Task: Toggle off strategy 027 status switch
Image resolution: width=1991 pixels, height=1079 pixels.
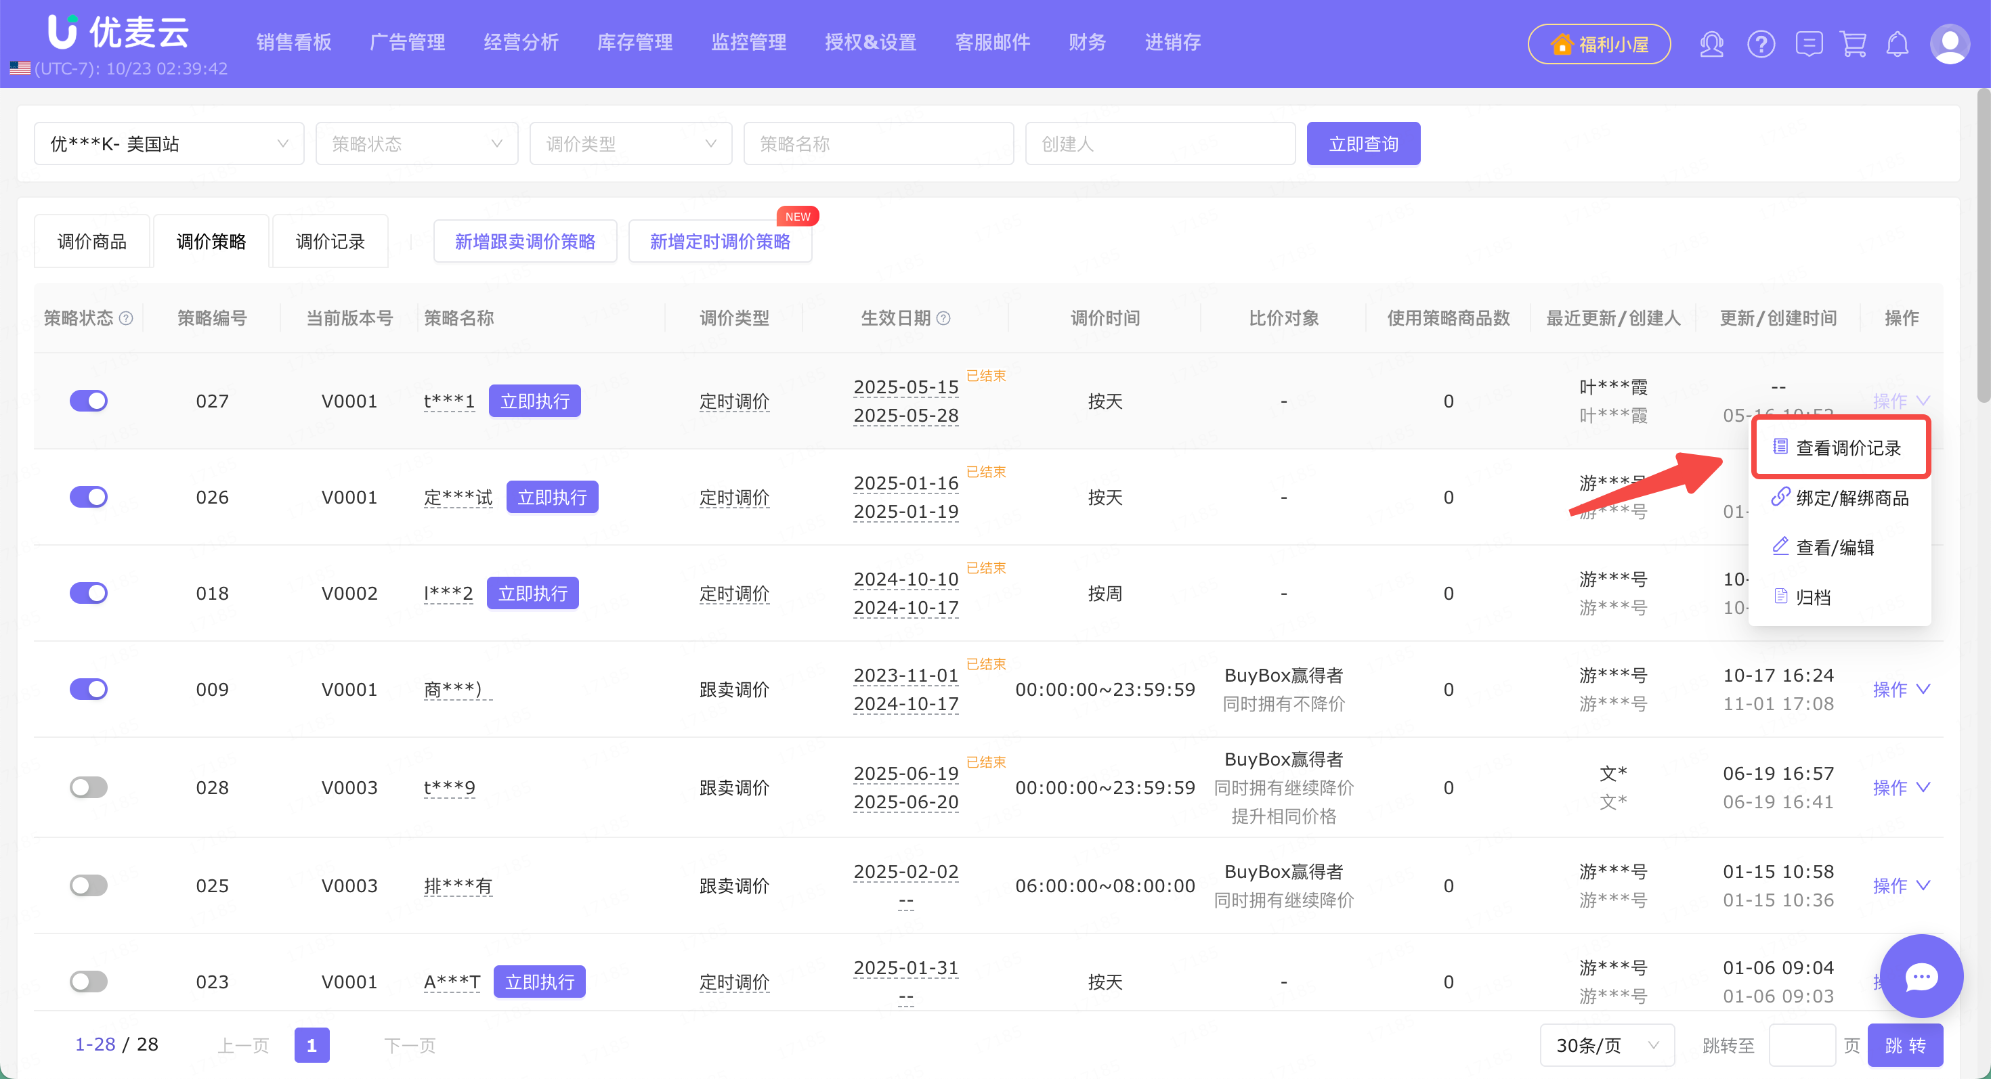Action: pyautogui.click(x=89, y=401)
